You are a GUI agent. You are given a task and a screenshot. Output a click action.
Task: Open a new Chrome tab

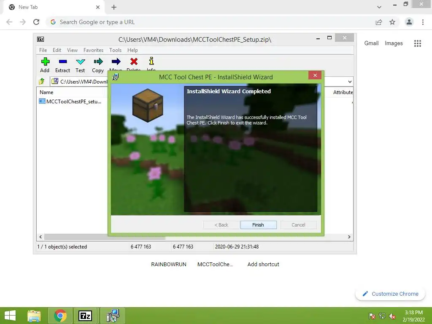pos(114,7)
